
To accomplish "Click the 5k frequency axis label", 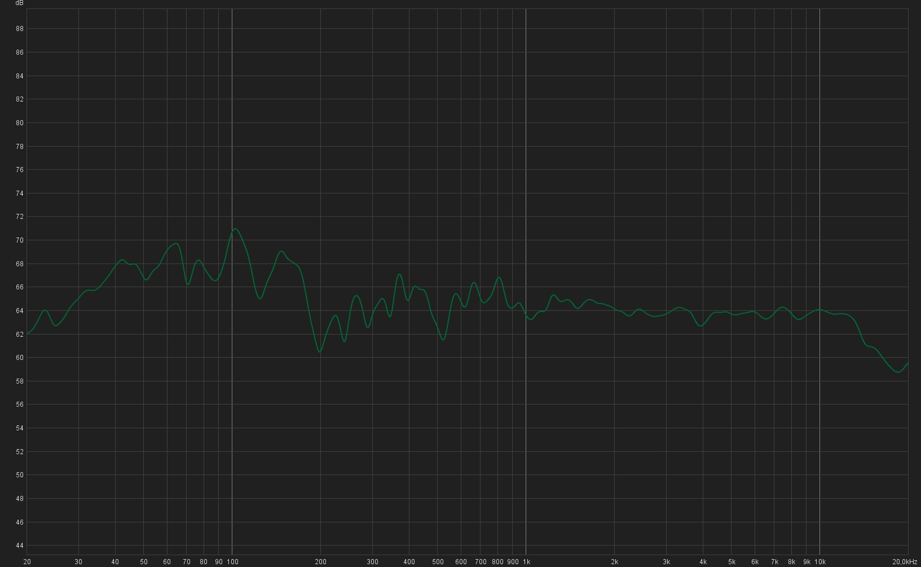I will click(x=732, y=562).
